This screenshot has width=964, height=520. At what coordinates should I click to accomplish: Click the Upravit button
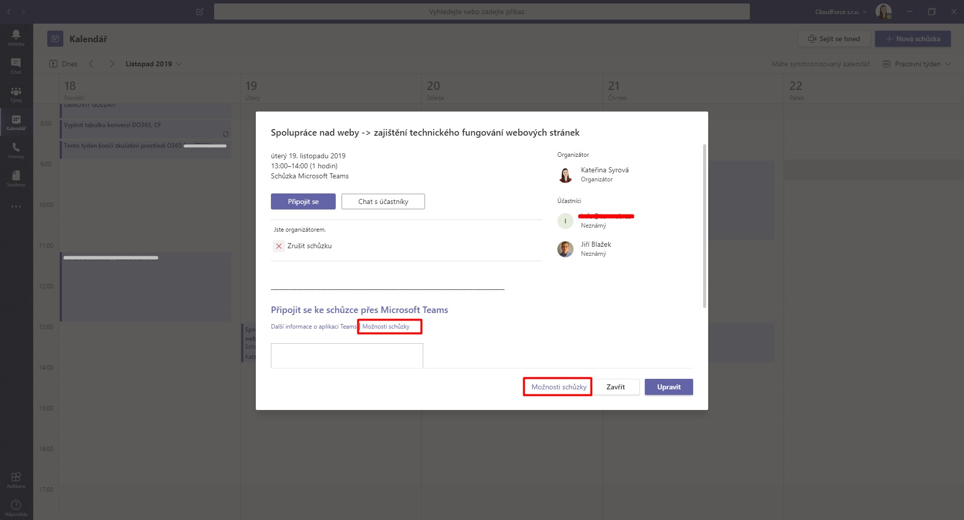(x=669, y=387)
